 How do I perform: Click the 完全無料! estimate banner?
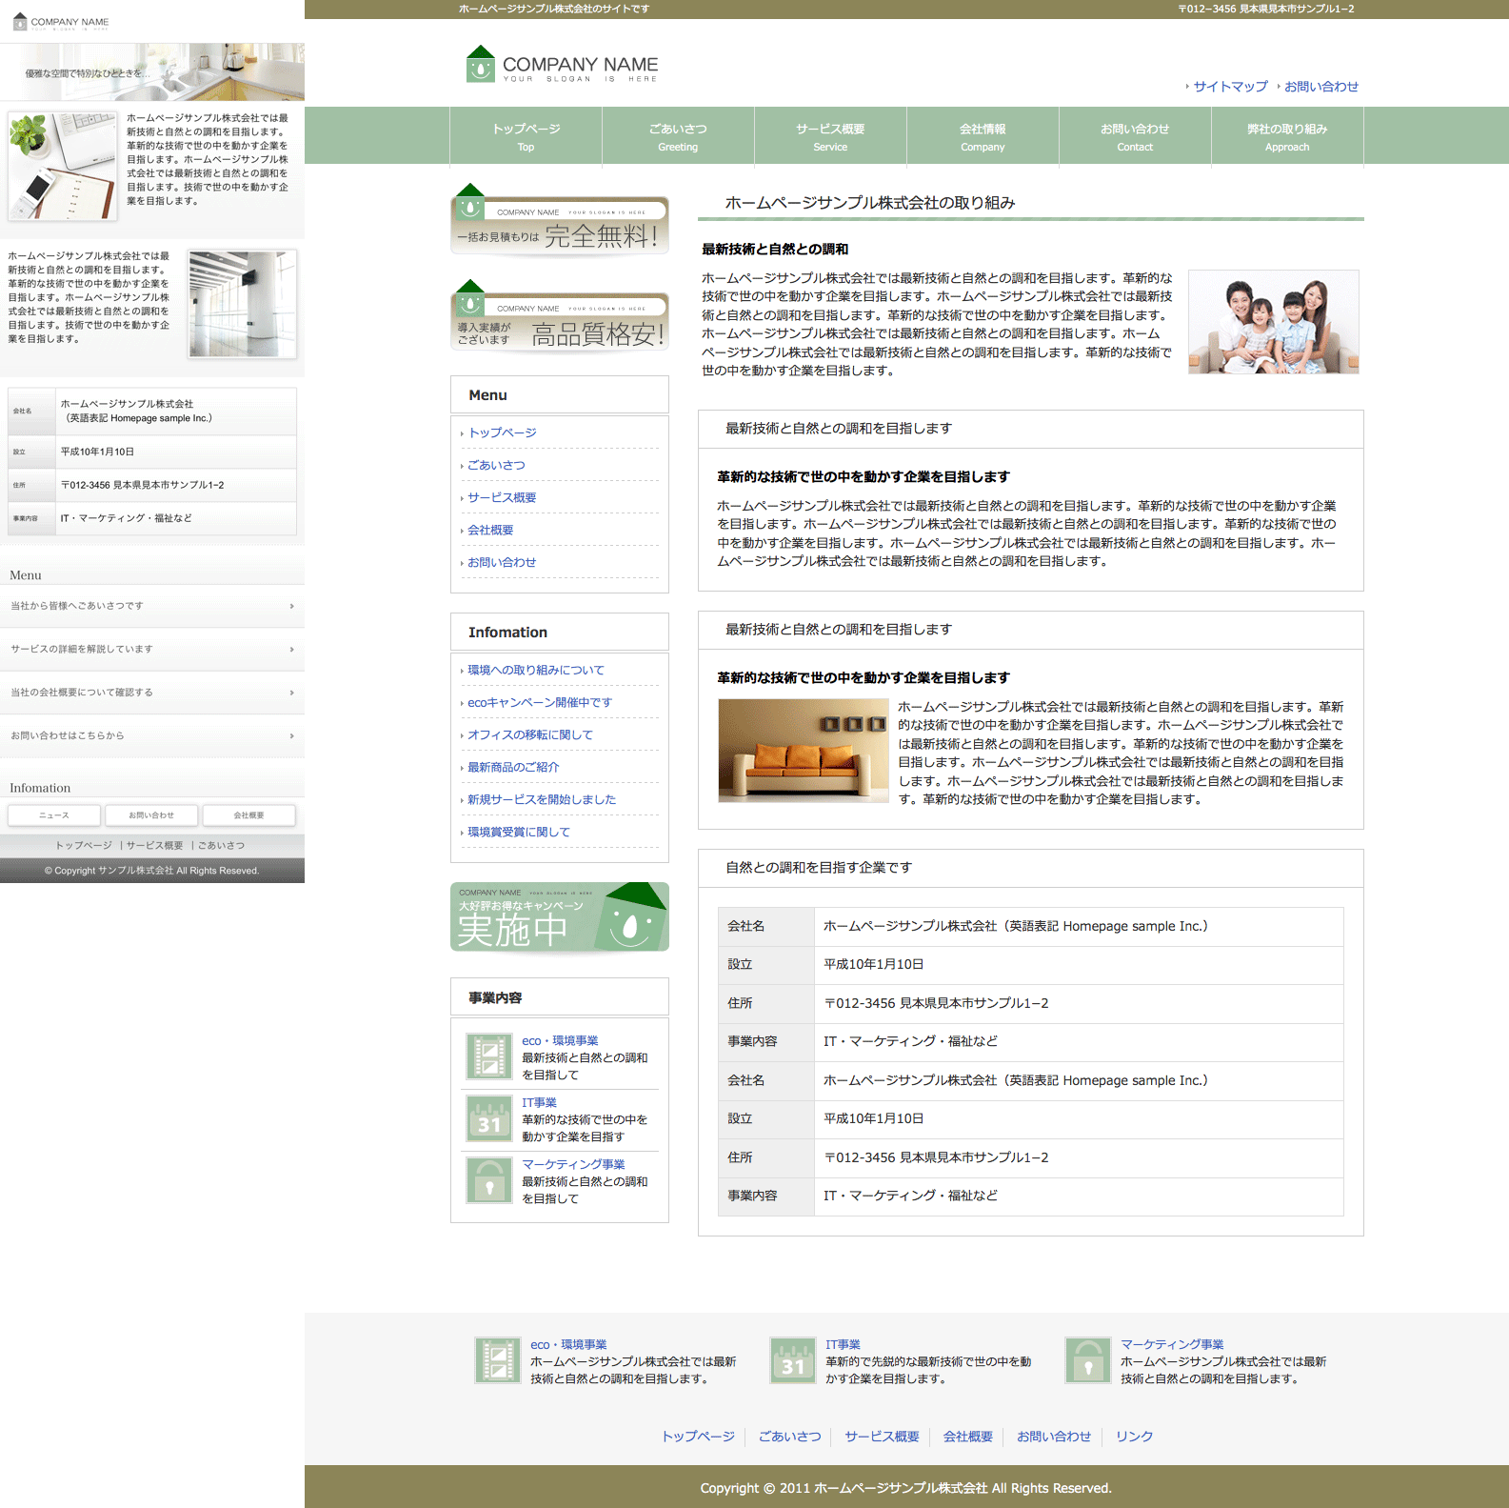click(560, 225)
